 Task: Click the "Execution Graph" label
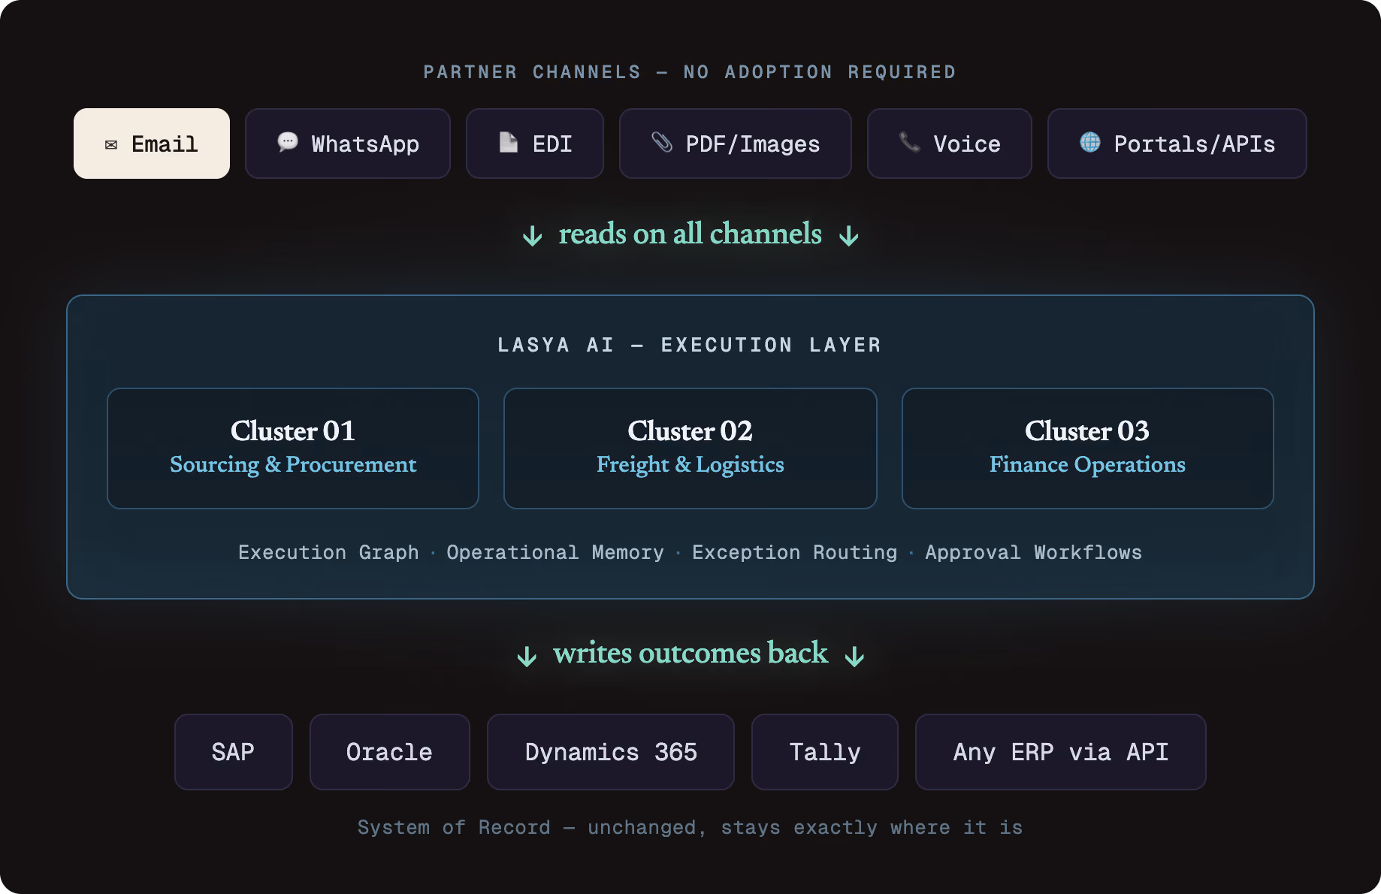click(328, 552)
